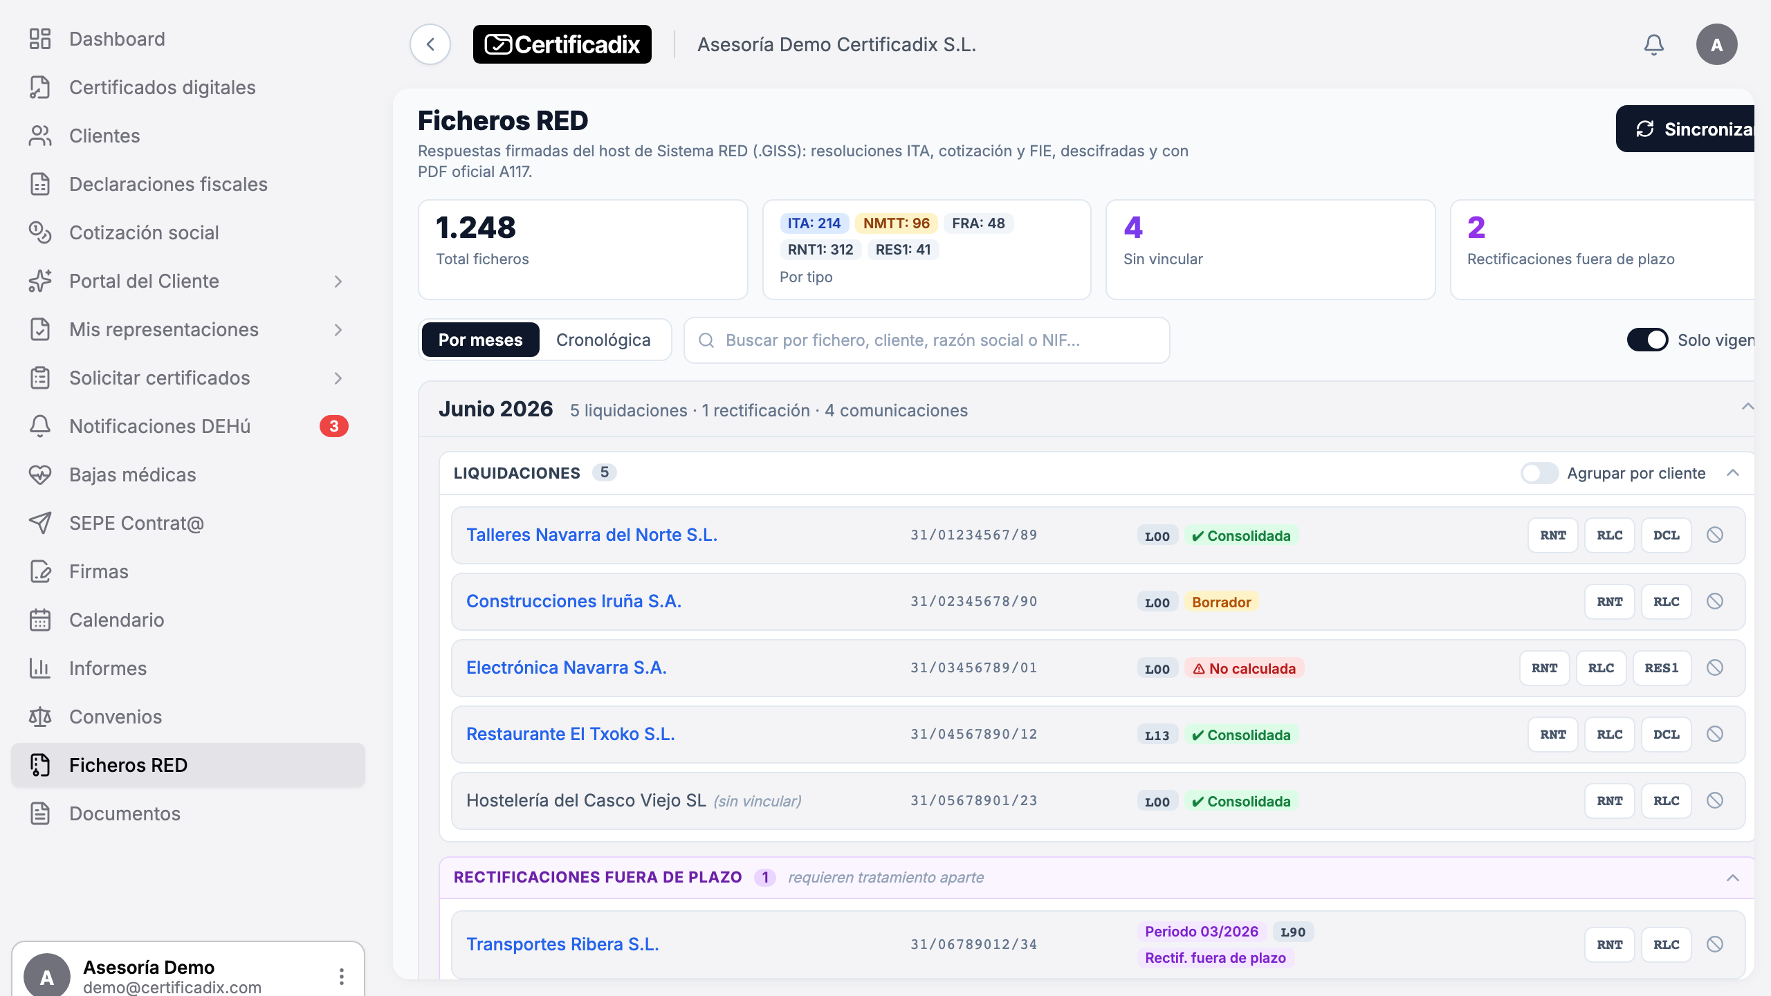Image resolution: width=1771 pixels, height=996 pixels.
Task: Click the Certificadix logo
Action: tap(562, 44)
